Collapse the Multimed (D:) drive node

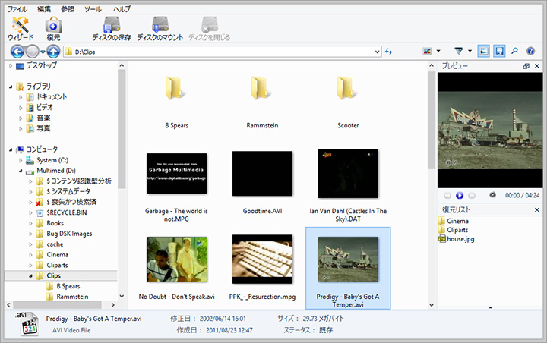tap(21, 171)
